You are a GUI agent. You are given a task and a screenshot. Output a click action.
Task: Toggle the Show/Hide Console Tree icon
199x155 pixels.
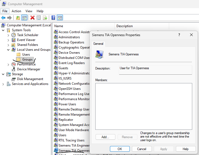pyautogui.click(x=24, y=18)
